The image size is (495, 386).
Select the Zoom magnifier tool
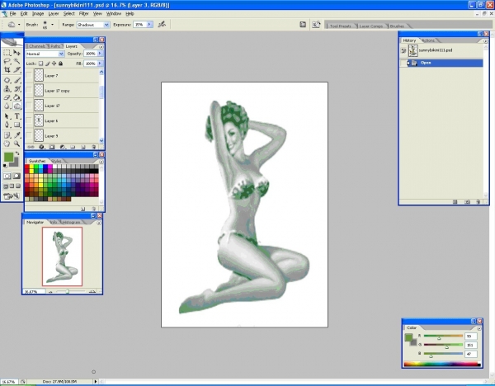pyautogui.click(x=16, y=144)
